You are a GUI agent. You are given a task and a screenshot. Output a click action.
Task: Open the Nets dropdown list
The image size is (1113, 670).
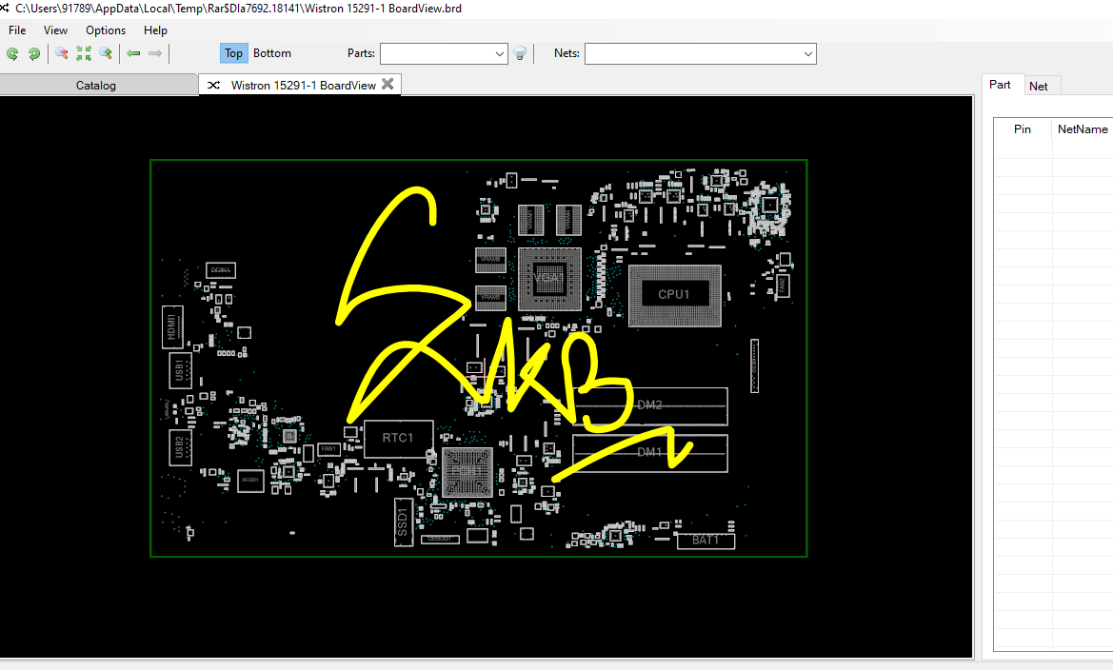pyautogui.click(x=807, y=54)
